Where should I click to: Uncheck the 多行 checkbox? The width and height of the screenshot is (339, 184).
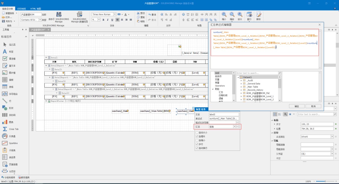click(x=197, y=144)
